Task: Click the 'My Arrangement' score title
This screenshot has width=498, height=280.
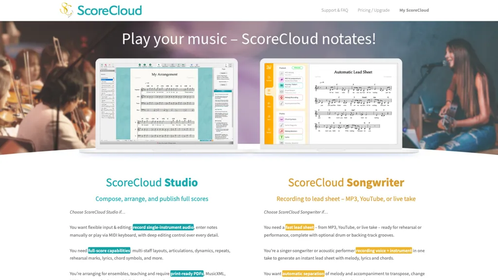Action: pyautogui.click(x=164, y=74)
